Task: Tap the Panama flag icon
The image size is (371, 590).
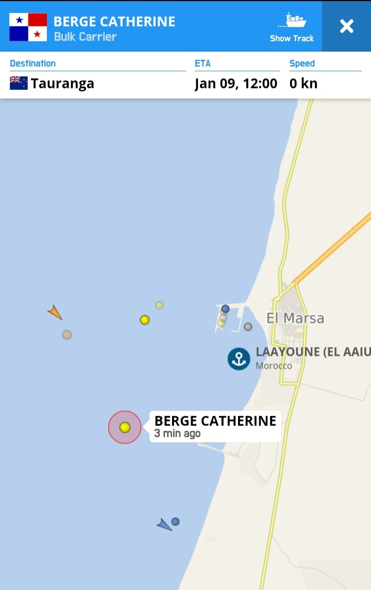Action: (28, 27)
